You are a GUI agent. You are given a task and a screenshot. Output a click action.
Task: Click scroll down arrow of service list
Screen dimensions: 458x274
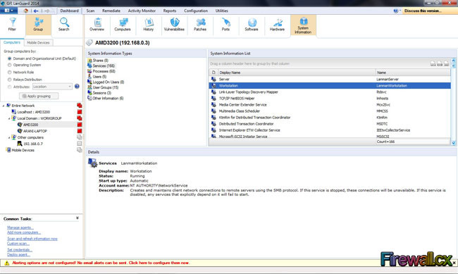[453, 143]
